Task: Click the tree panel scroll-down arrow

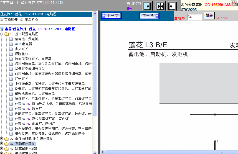Action: 95,153
